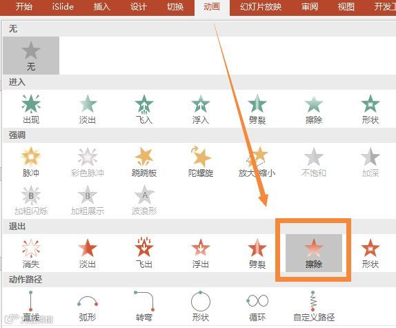Choose the 跷跷板 emphasis effect
This screenshot has height=328, width=396.
(x=144, y=162)
